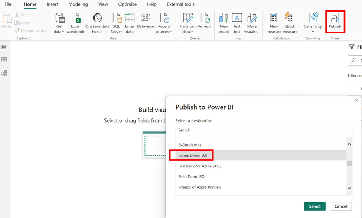Switch to the Optimize tab
Image resolution: width=362 pixels, height=218 pixels.
tap(127, 4)
